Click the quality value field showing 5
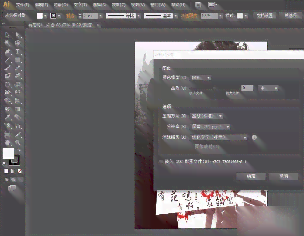Viewport: 304px width, 236px height. [x=247, y=88]
